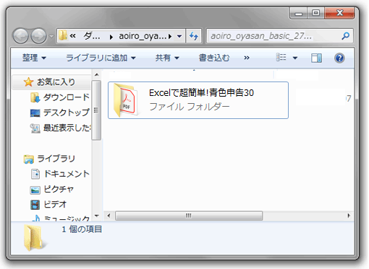Viewport: 369px width, 269px height.
Task: Minimize the Explorer window
Action: click(x=298, y=13)
